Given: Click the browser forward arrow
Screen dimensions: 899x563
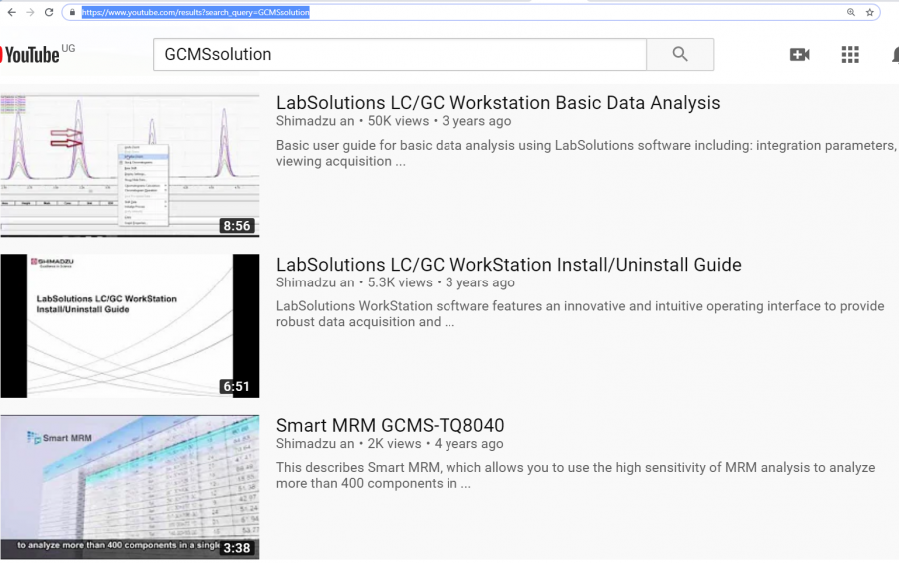Looking at the screenshot, I should point(30,12).
